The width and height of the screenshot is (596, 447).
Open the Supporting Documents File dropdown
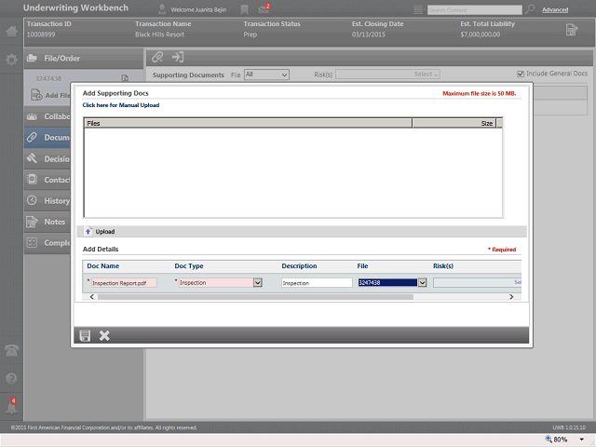(x=266, y=74)
